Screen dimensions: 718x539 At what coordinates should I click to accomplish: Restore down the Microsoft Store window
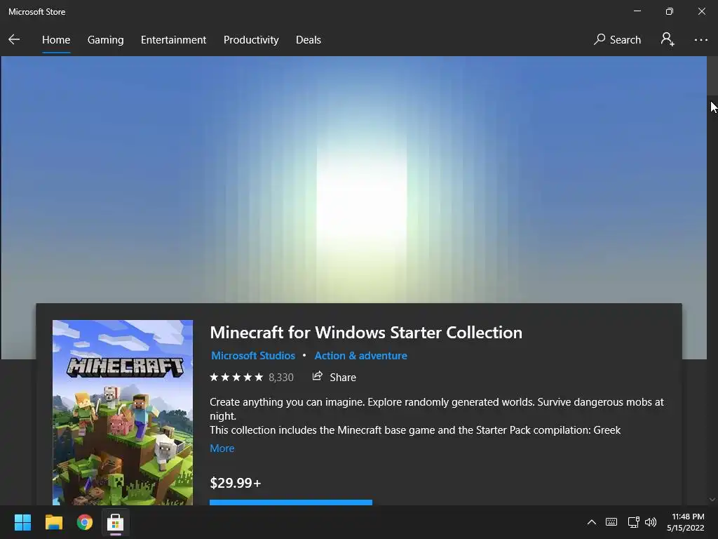pos(670,11)
